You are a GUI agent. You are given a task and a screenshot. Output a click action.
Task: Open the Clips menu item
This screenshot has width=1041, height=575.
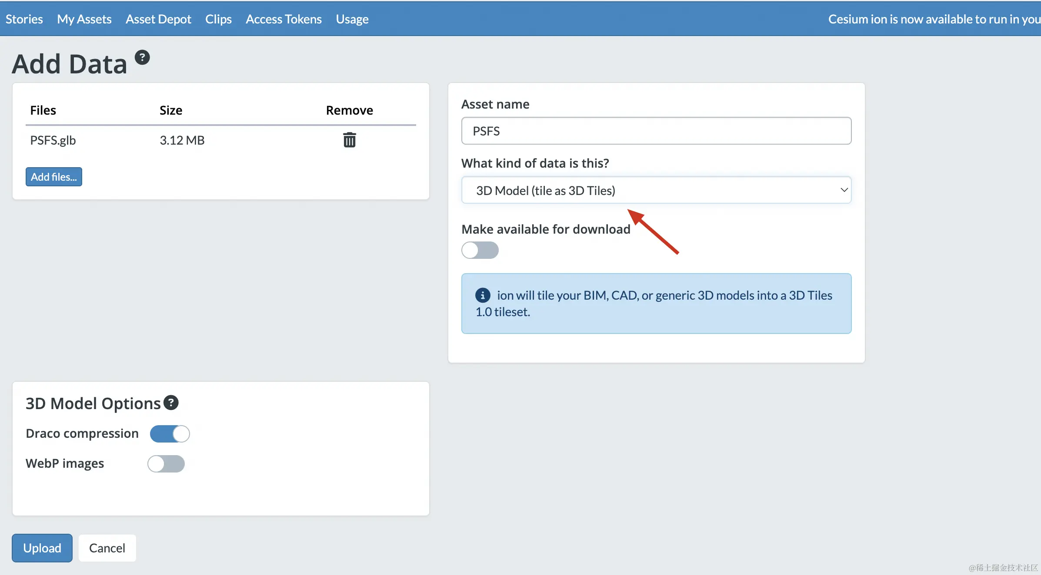(218, 19)
